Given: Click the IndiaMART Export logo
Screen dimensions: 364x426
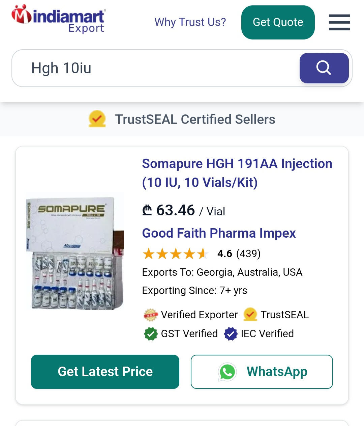Looking at the screenshot, I should 59,19.
